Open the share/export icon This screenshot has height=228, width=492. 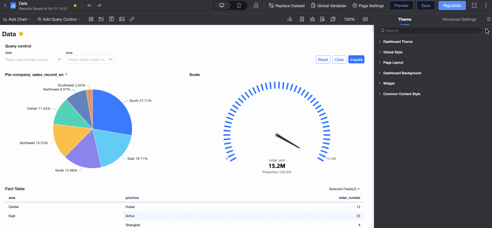coord(474,6)
